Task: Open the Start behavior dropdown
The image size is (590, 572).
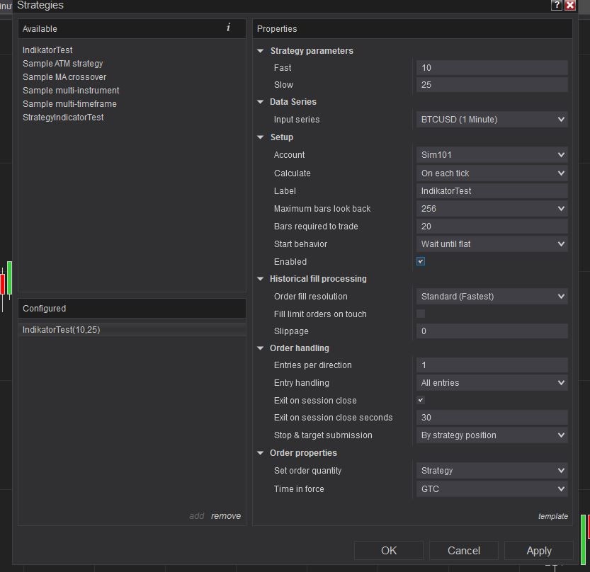Action: coord(492,244)
